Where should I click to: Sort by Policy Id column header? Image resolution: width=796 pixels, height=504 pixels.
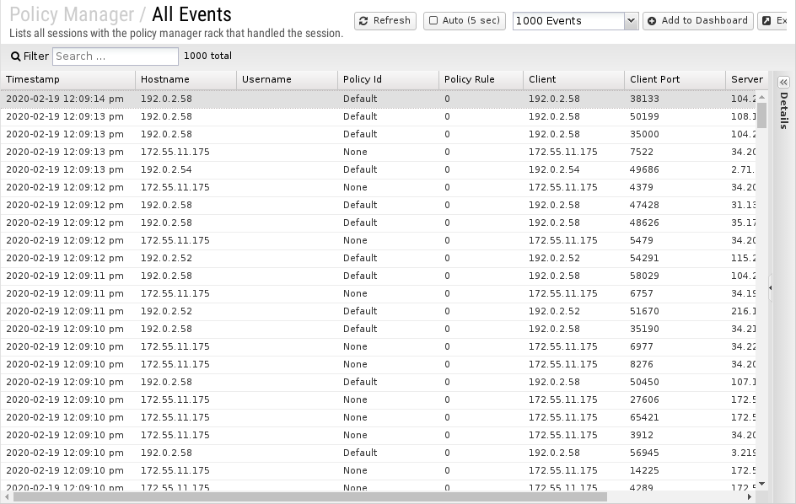pos(388,80)
